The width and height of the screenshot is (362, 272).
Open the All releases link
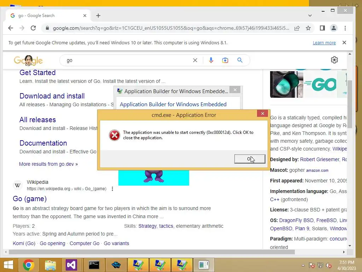(37, 120)
